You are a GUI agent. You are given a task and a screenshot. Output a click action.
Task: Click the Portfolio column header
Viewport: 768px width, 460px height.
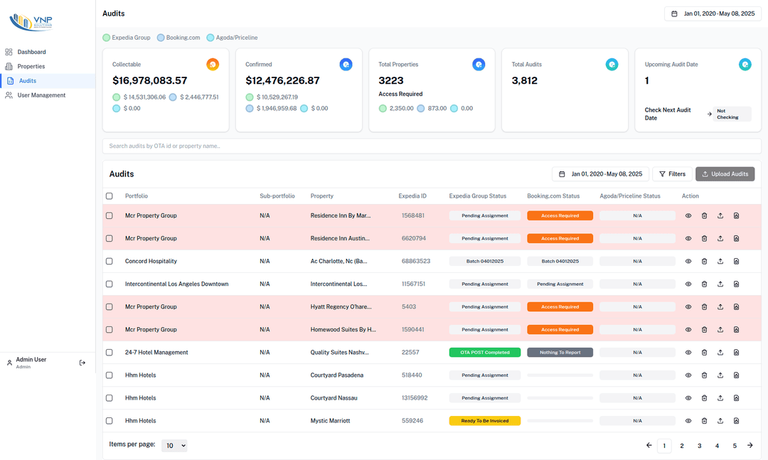point(136,196)
